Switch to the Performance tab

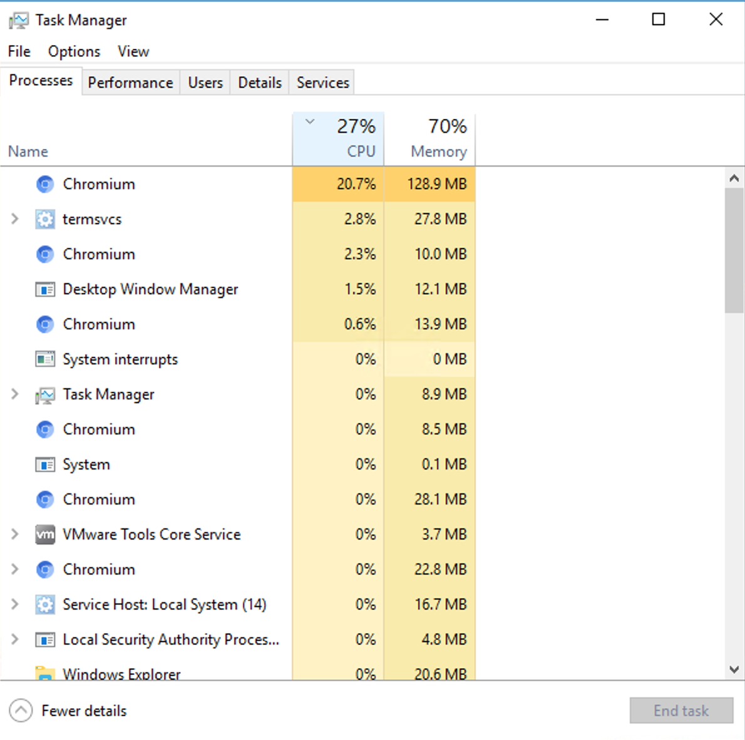(x=131, y=83)
